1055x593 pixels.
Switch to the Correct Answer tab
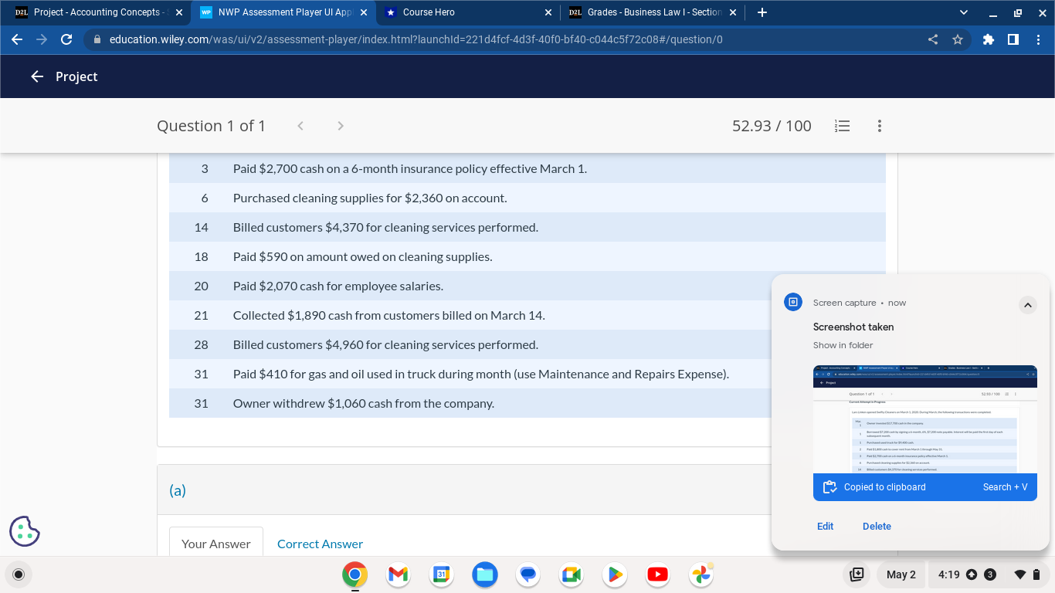pyautogui.click(x=320, y=544)
